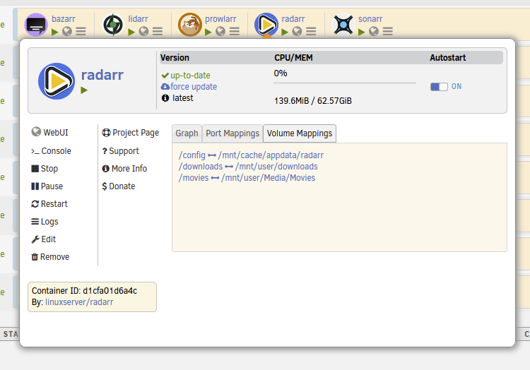
Task: Click the bazarr name link
Action: pos(64,19)
